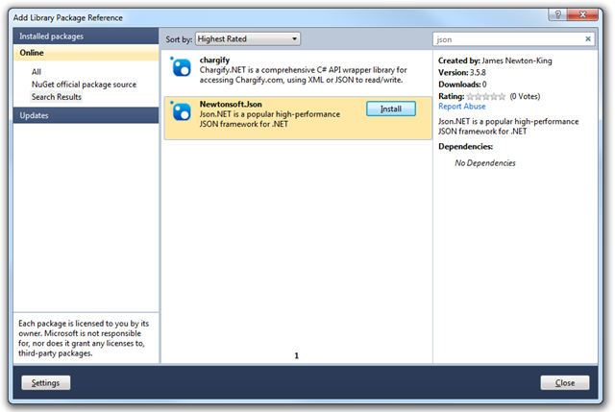Click the Newtonsoft.Json package icon
The width and height of the screenshot is (615, 412).
(181, 111)
